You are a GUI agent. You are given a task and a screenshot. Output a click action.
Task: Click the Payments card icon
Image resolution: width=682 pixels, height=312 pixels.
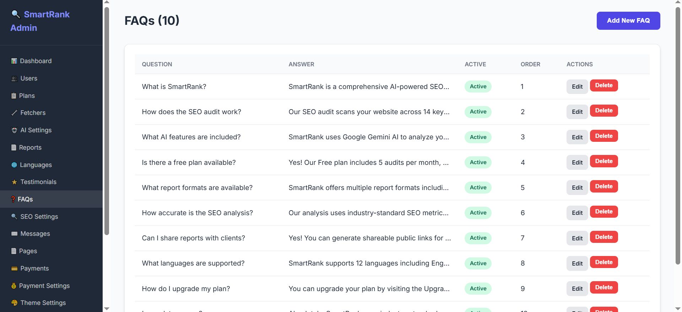point(14,268)
